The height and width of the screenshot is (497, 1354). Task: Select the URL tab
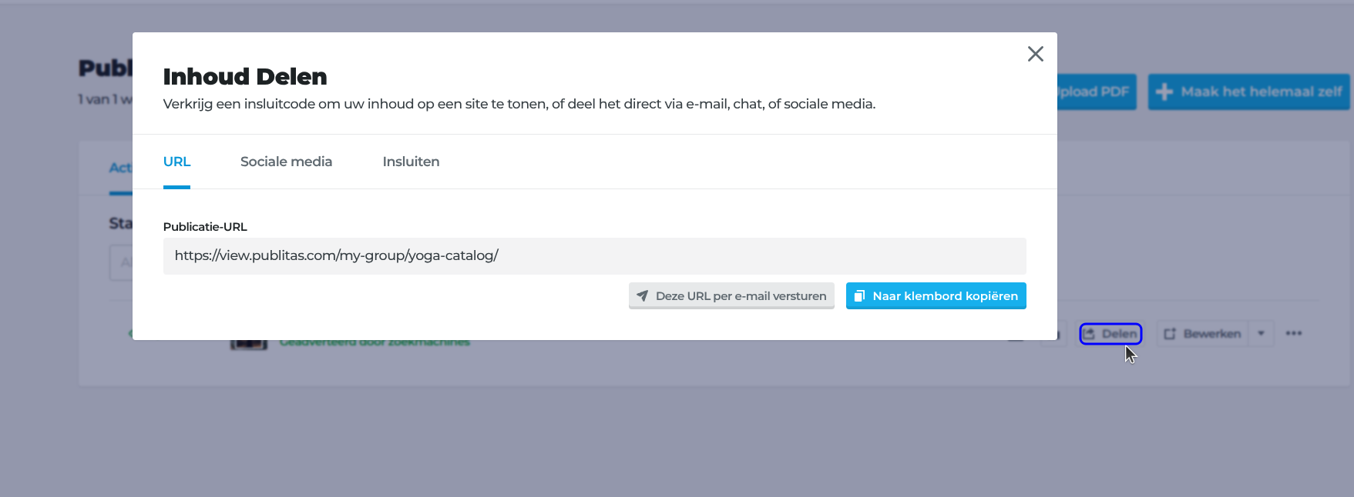[x=176, y=162]
